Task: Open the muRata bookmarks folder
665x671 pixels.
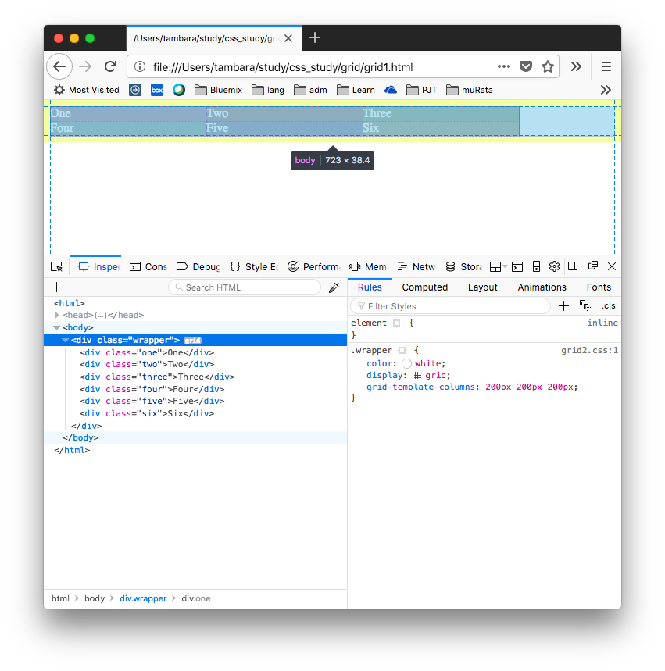Action: click(470, 90)
